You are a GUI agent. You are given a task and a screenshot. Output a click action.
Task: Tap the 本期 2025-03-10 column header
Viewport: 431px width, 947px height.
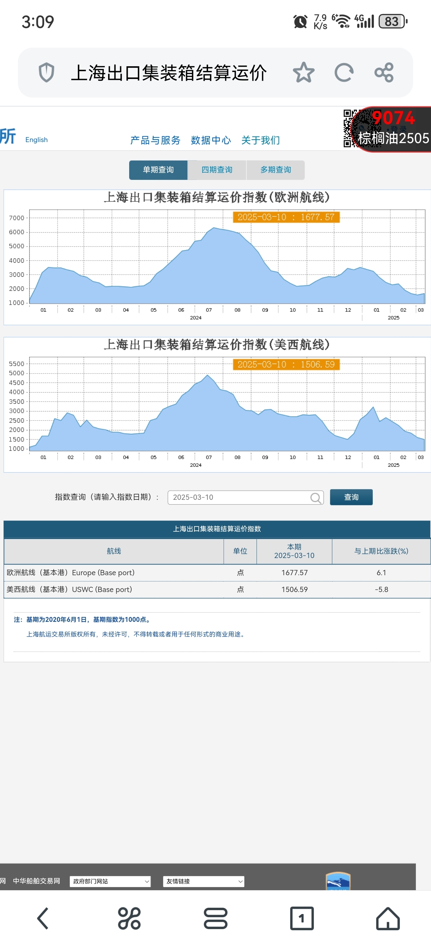(294, 551)
